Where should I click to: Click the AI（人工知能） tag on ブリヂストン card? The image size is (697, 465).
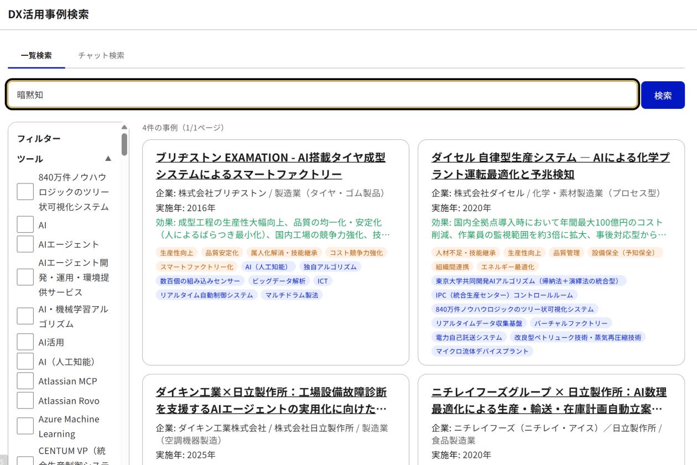[269, 267]
